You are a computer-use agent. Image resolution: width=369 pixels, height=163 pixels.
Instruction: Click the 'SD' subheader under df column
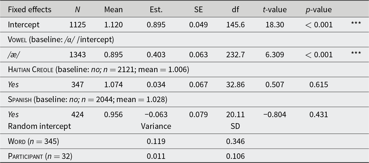pyautogui.click(x=235, y=126)
